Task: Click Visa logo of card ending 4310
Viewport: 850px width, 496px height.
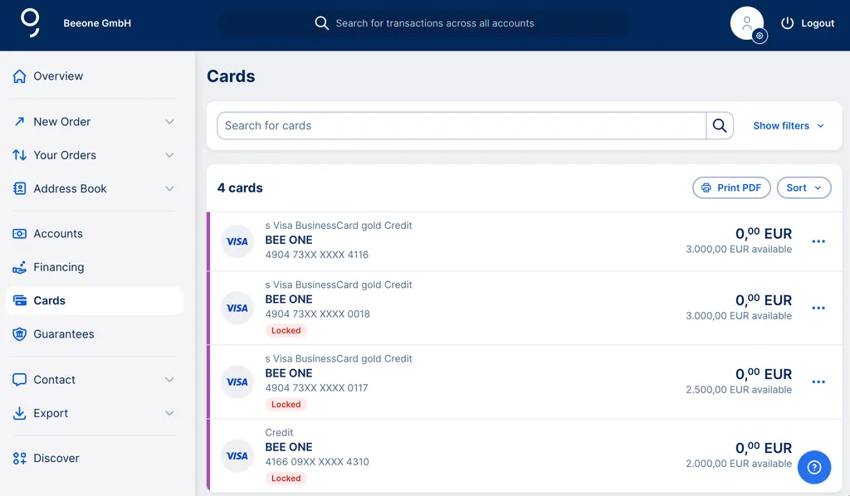Action: point(237,455)
